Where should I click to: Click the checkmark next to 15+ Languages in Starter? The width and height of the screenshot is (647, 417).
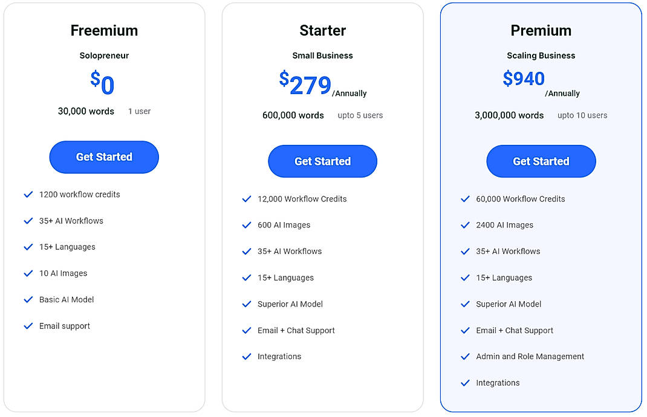tap(247, 278)
